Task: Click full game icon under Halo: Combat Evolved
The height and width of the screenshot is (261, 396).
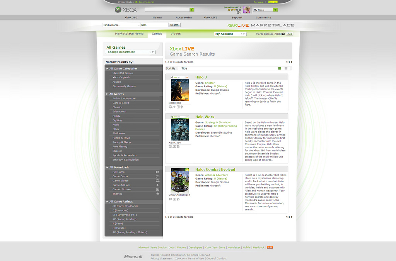Action: pyautogui.click(x=171, y=199)
